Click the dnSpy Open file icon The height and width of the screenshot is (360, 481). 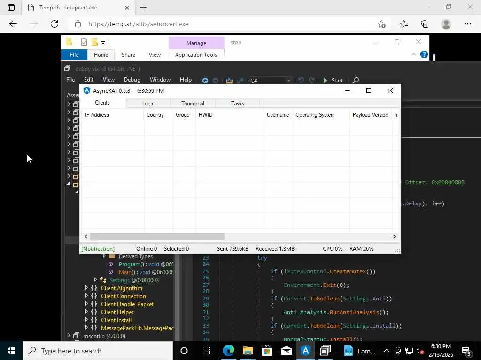point(229,81)
